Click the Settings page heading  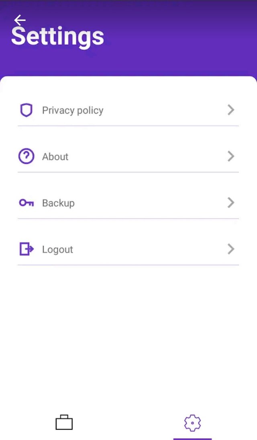pyautogui.click(x=57, y=37)
